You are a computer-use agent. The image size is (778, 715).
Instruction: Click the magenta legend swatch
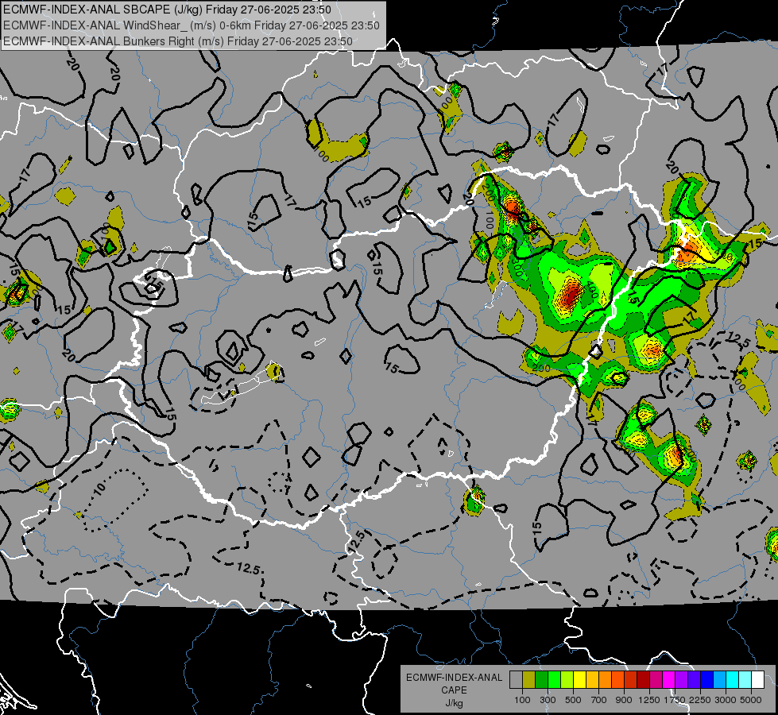(x=669, y=680)
